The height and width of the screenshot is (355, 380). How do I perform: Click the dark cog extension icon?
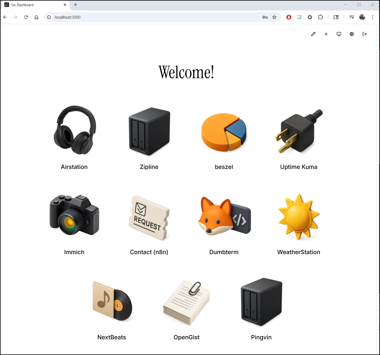(310, 17)
